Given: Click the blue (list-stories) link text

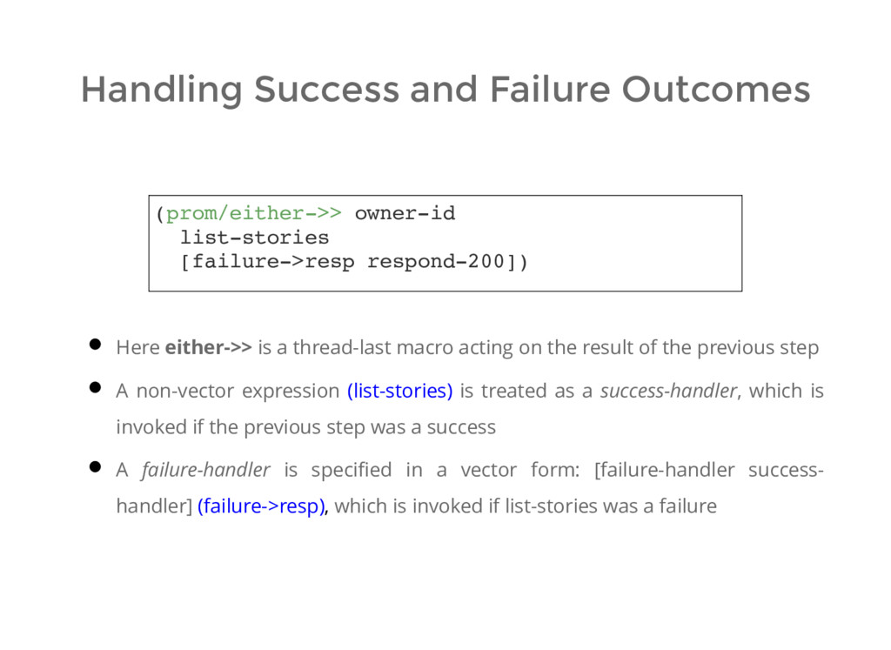Looking at the screenshot, I should coord(399,391).
